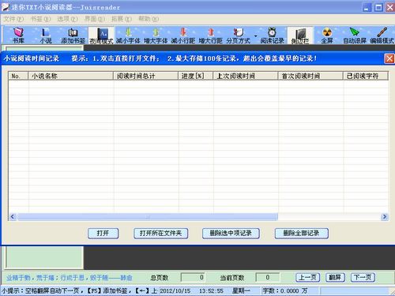The height and width of the screenshot is (296, 395).
Task: Toggle the 侧边栏 sidebar icon
Action: (x=300, y=36)
